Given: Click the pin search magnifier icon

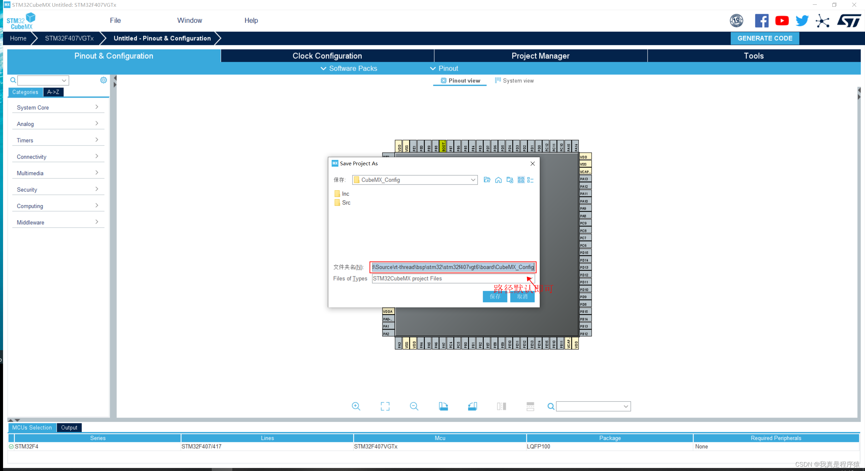Looking at the screenshot, I should (x=551, y=406).
